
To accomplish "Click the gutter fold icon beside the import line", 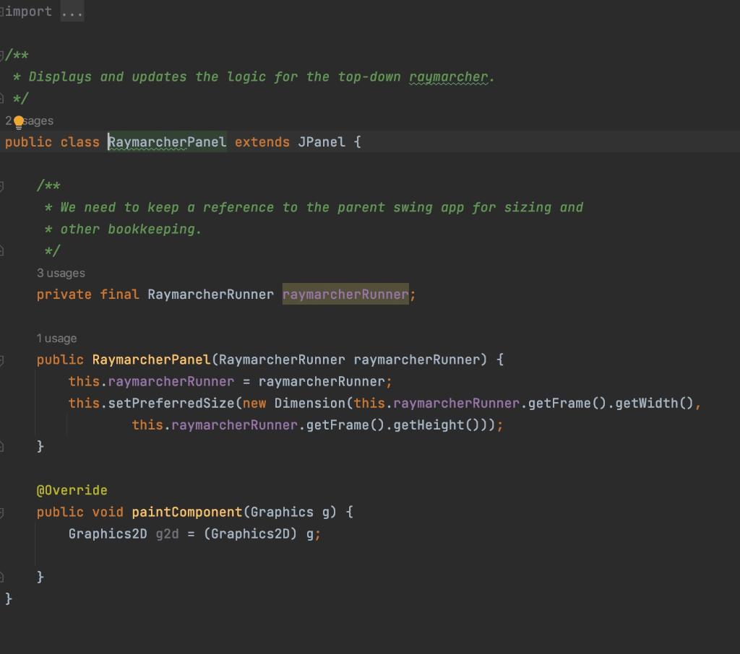I will point(4,11).
